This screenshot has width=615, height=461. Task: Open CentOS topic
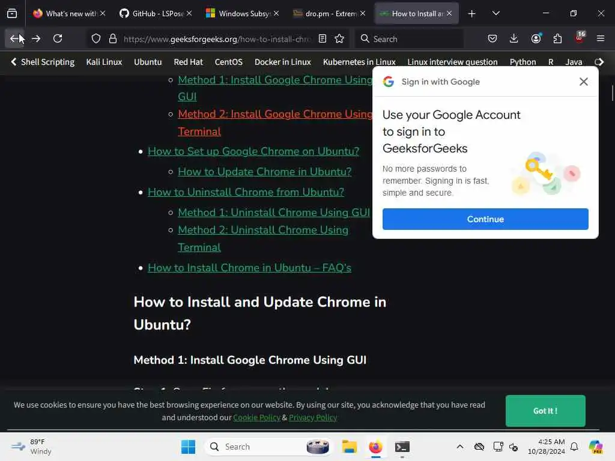click(229, 62)
